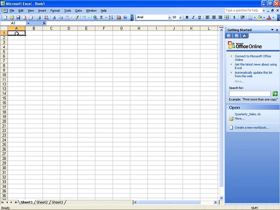
Task: Click the last sheet navigation arrow
Action: click(16, 202)
